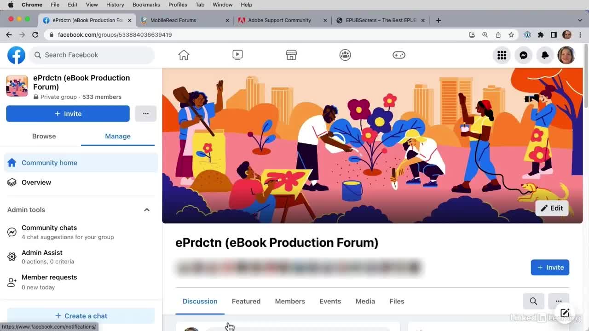
Task: Click the Search Facebook field
Action: point(92,55)
